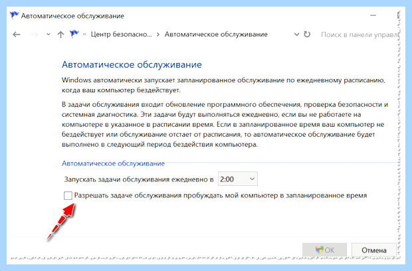Open the 2:00 maintenance time dropdown
Image resolution: width=412 pixels, height=271 pixels.
tap(237, 179)
